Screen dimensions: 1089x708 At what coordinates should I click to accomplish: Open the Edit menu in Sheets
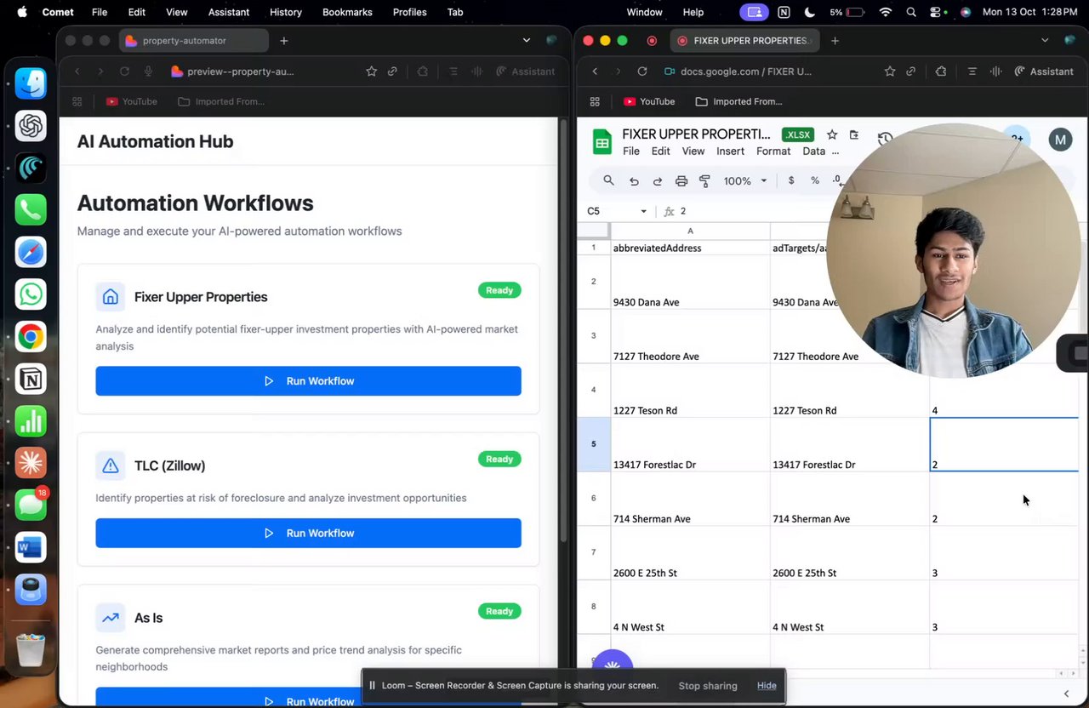click(x=661, y=151)
